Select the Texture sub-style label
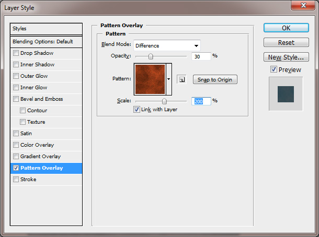Viewport: 319px width, 237px height. [x=36, y=122]
